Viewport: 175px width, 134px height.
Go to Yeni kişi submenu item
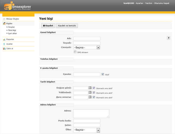coord(12,30)
